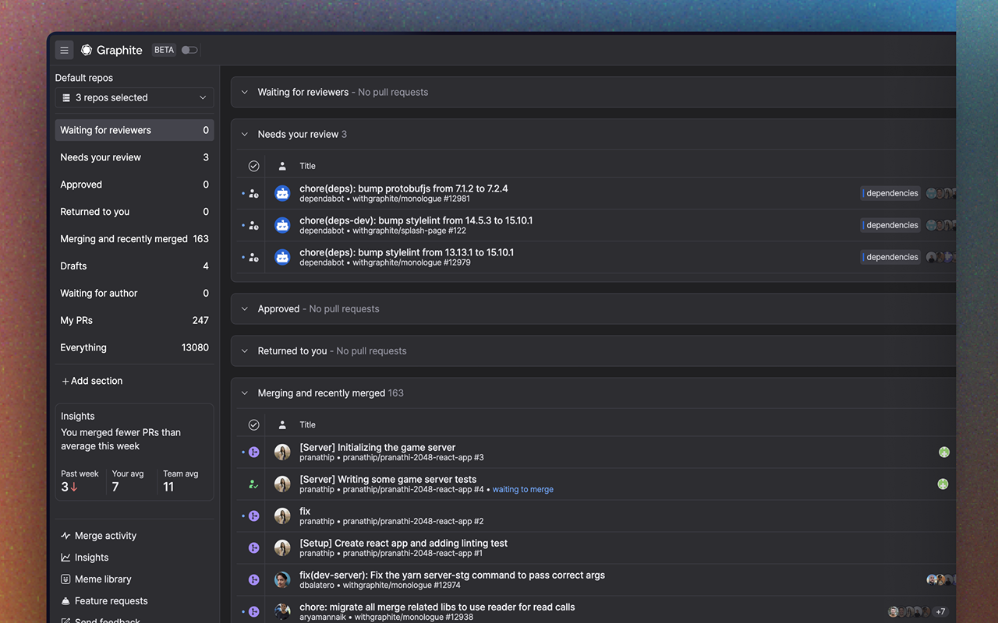Open PR bump protobufjs from 7.1.2 to 7.2.4

404,188
